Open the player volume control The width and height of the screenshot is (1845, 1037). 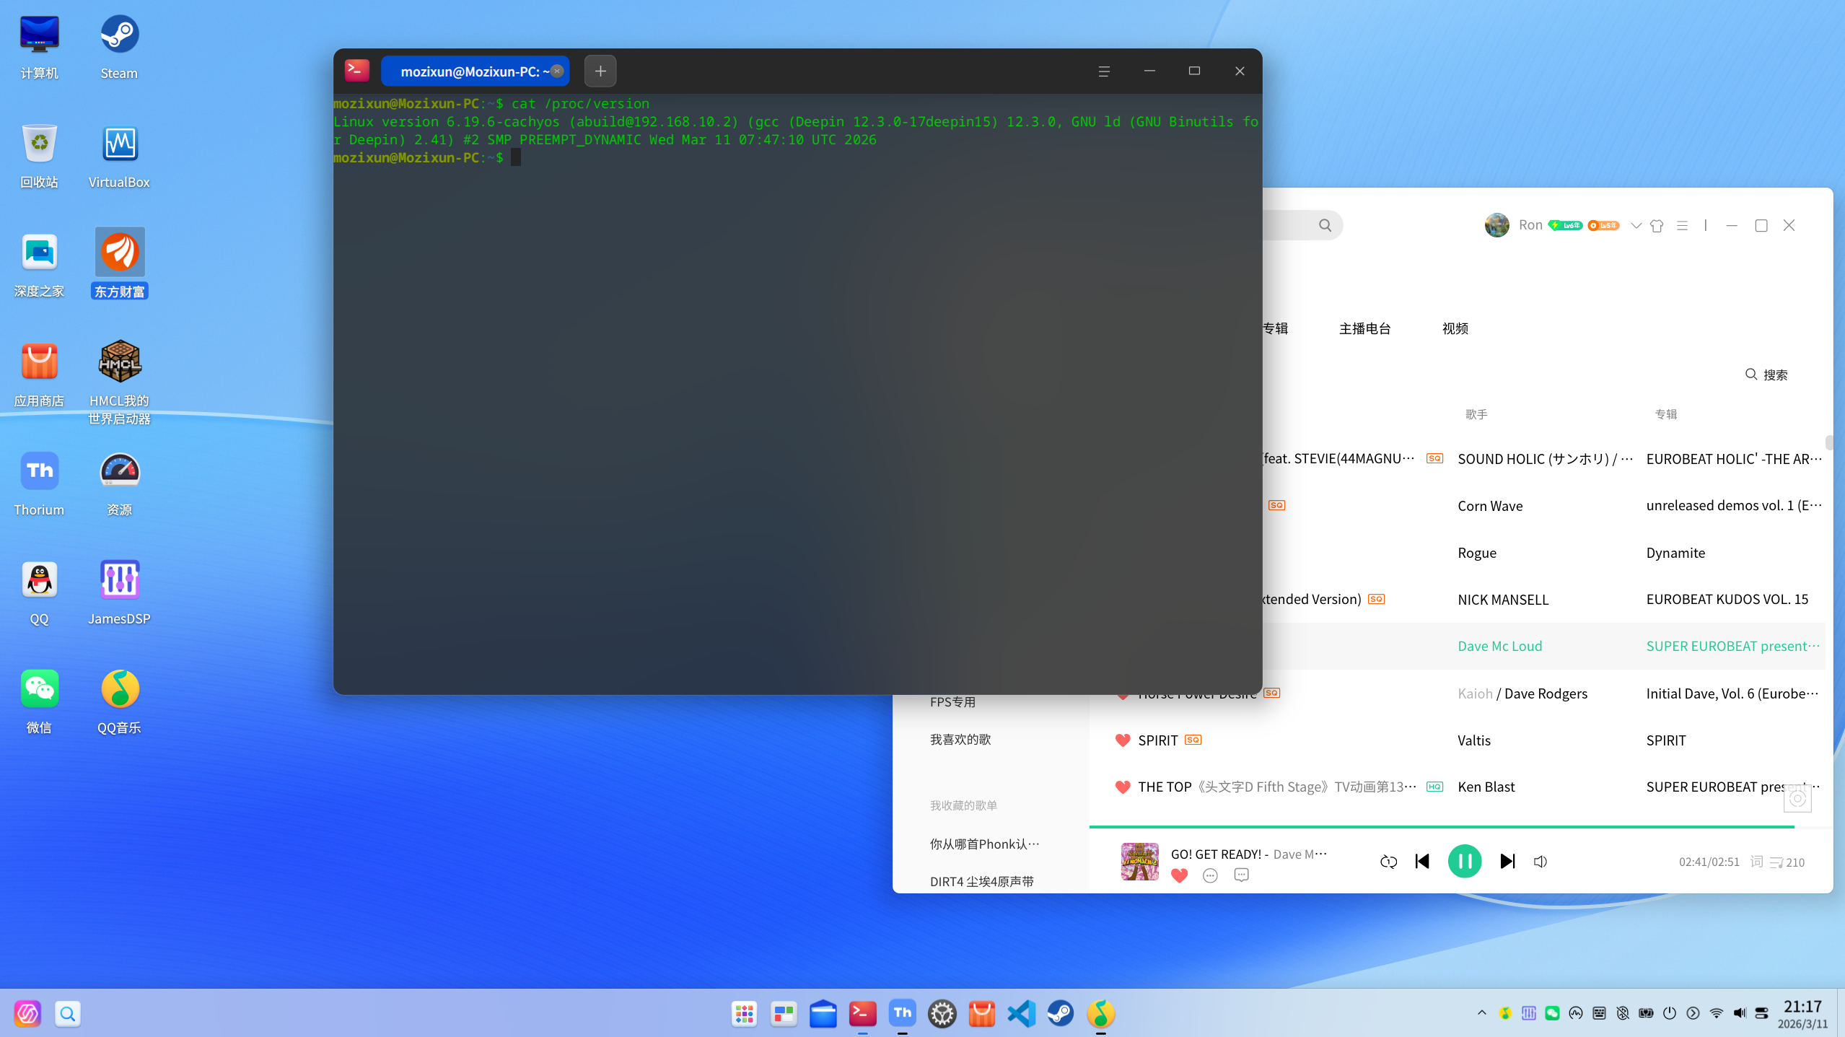click(1540, 862)
